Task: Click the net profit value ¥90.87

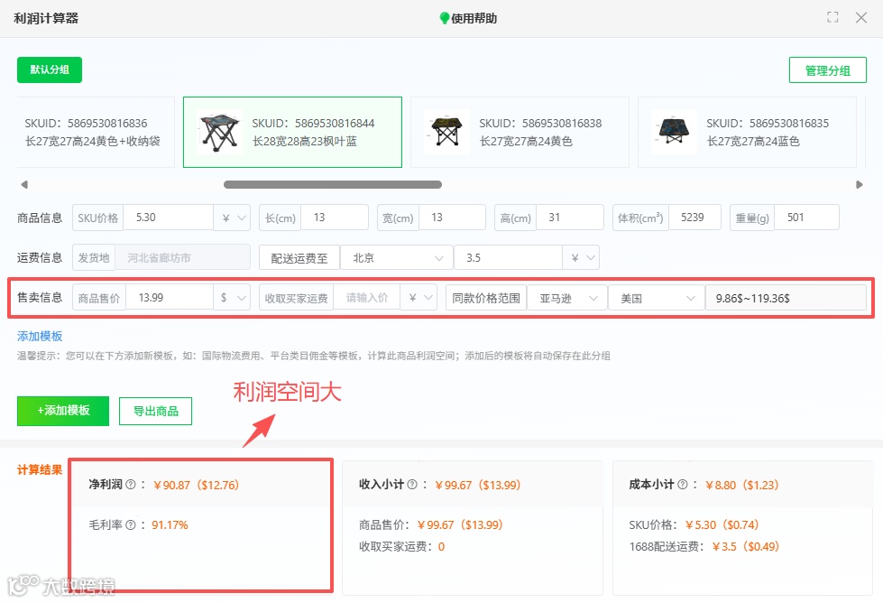Action: point(196,486)
